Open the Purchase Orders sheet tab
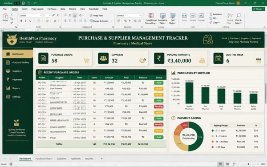Viewport: 267px width, 167px height. (x=44, y=159)
